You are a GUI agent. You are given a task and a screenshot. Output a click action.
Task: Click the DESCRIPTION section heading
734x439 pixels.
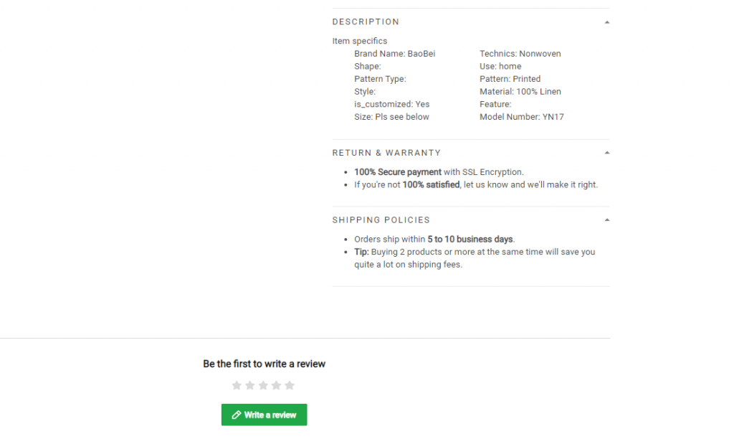coord(366,22)
